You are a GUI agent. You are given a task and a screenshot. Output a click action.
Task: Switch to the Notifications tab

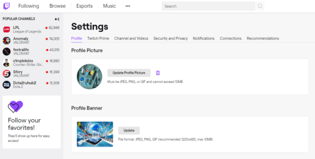coord(204,38)
